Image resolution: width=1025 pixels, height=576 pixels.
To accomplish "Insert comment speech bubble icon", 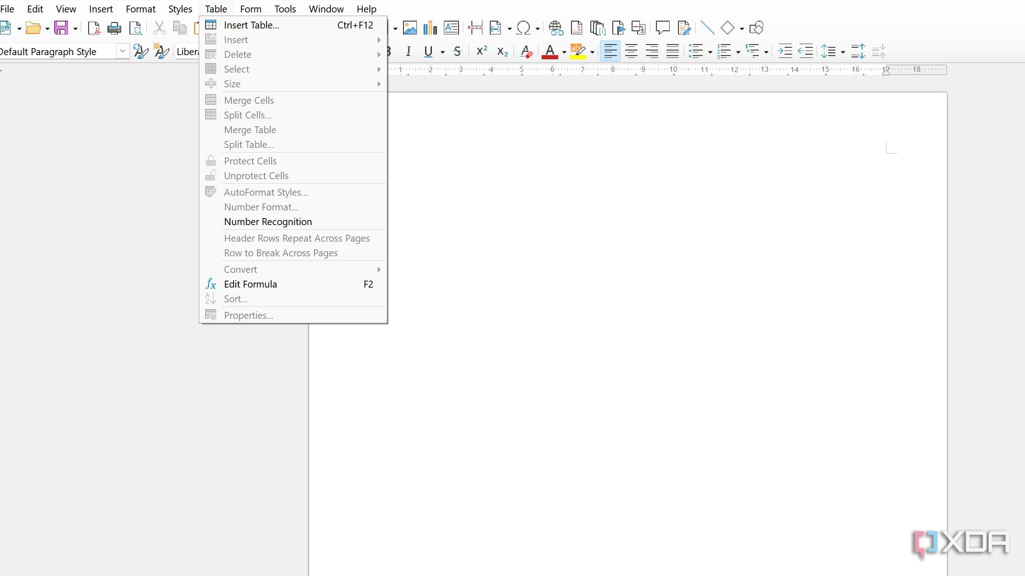I will 662,28.
